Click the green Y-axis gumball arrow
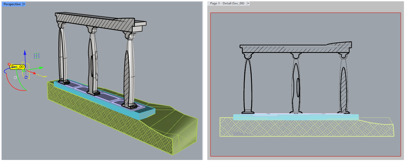The width and height of the screenshot is (405, 161). 41,68
